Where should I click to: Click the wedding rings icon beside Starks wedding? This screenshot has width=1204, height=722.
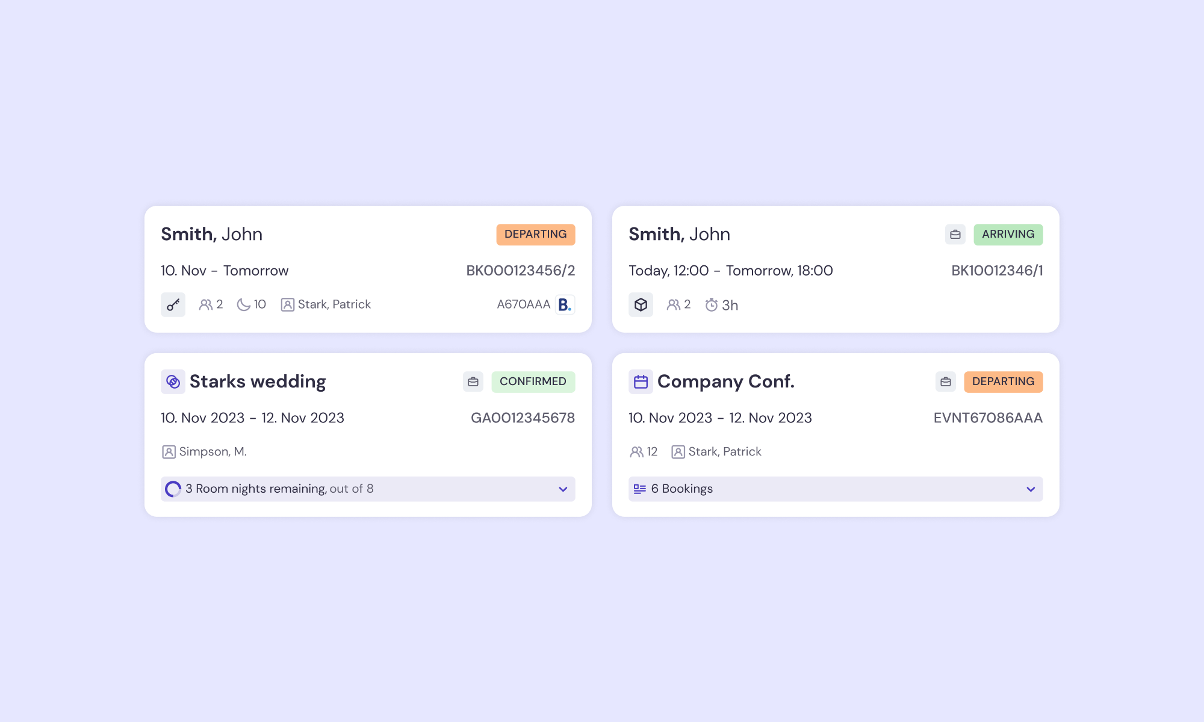[x=173, y=382]
